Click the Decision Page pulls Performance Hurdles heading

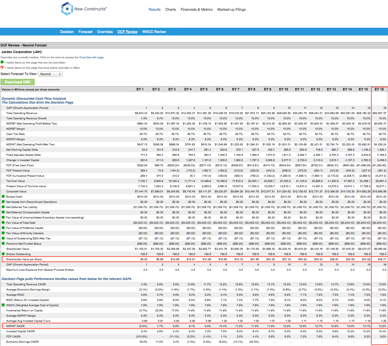tap(66, 279)
